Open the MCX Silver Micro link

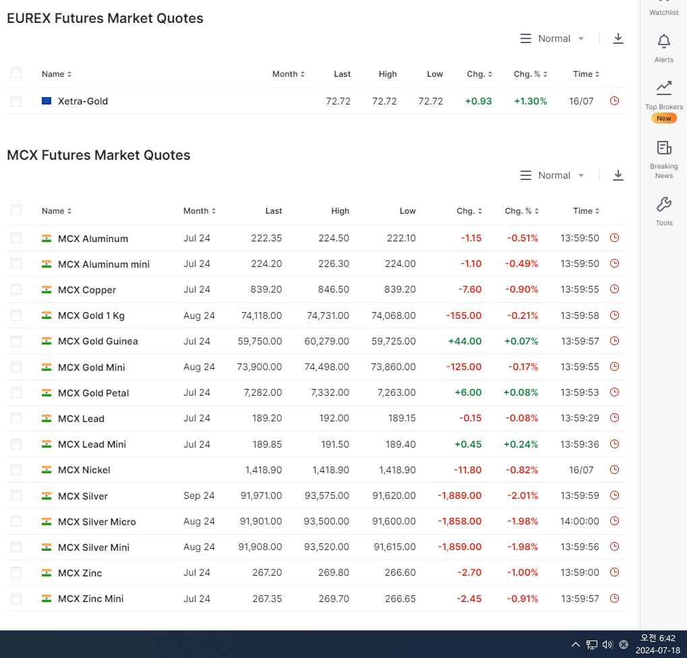click(97, 522)
